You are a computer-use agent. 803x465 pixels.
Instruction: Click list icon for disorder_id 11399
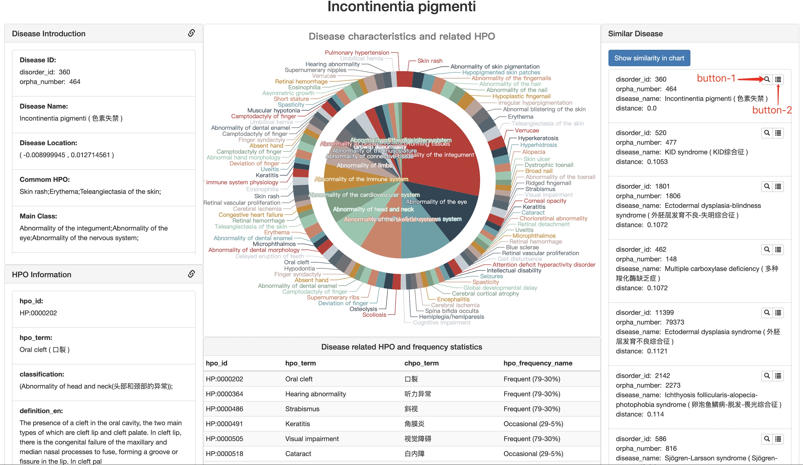[x=778, y=313]
